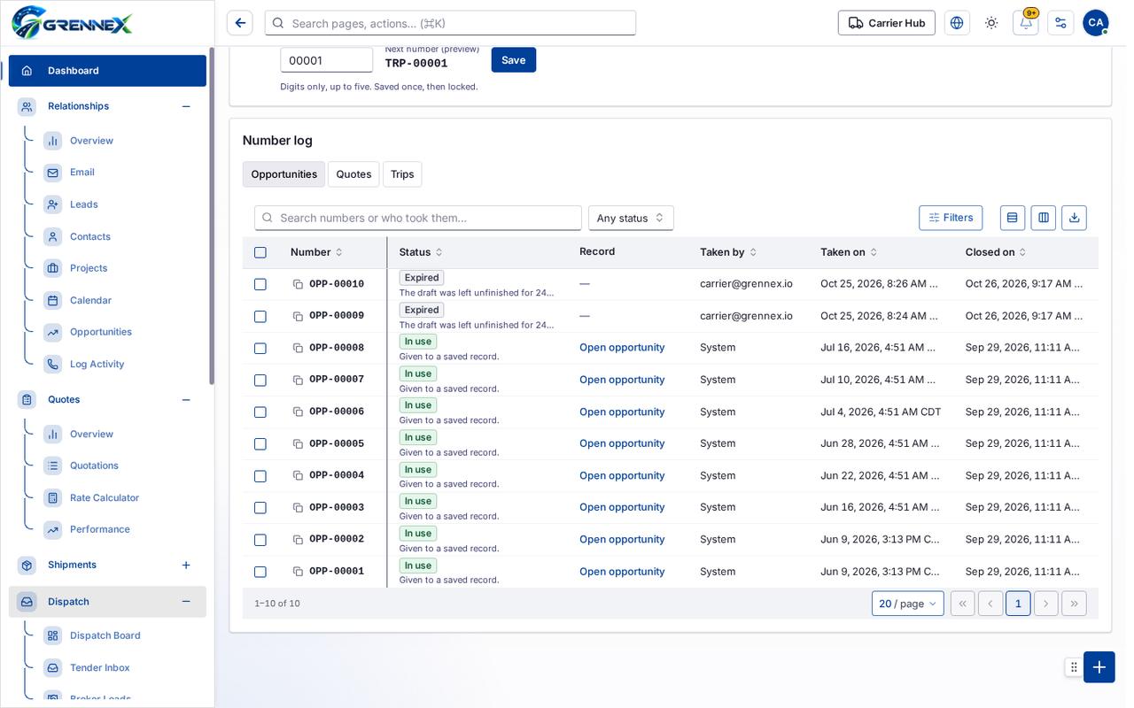
Task: Collapse the Relationships sidebar section
Action: tap(186, 106)
